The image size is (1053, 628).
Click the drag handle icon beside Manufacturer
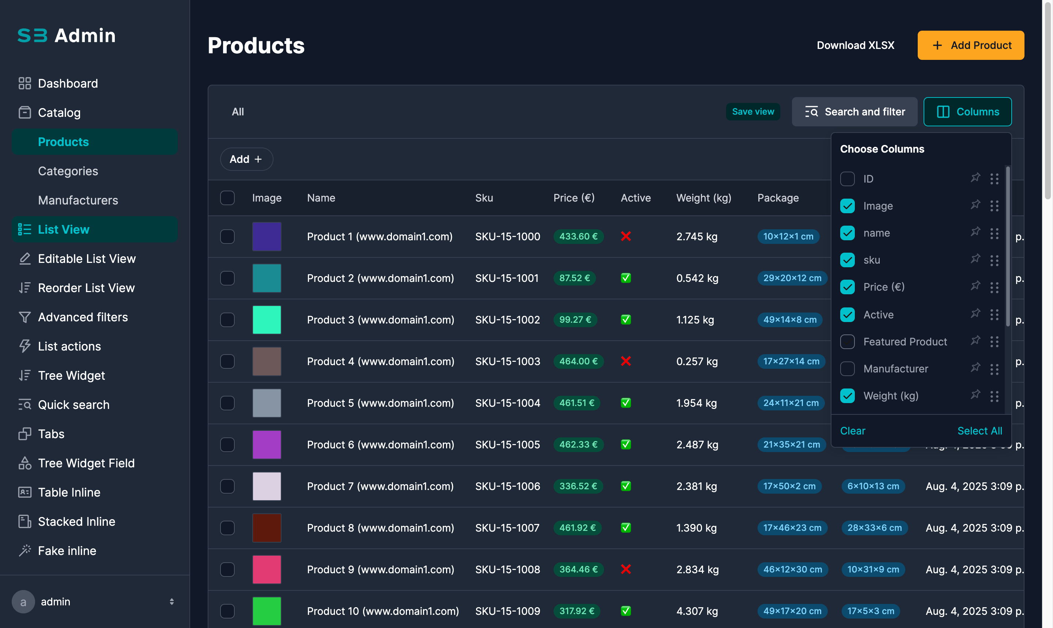(x=994, y=369)
